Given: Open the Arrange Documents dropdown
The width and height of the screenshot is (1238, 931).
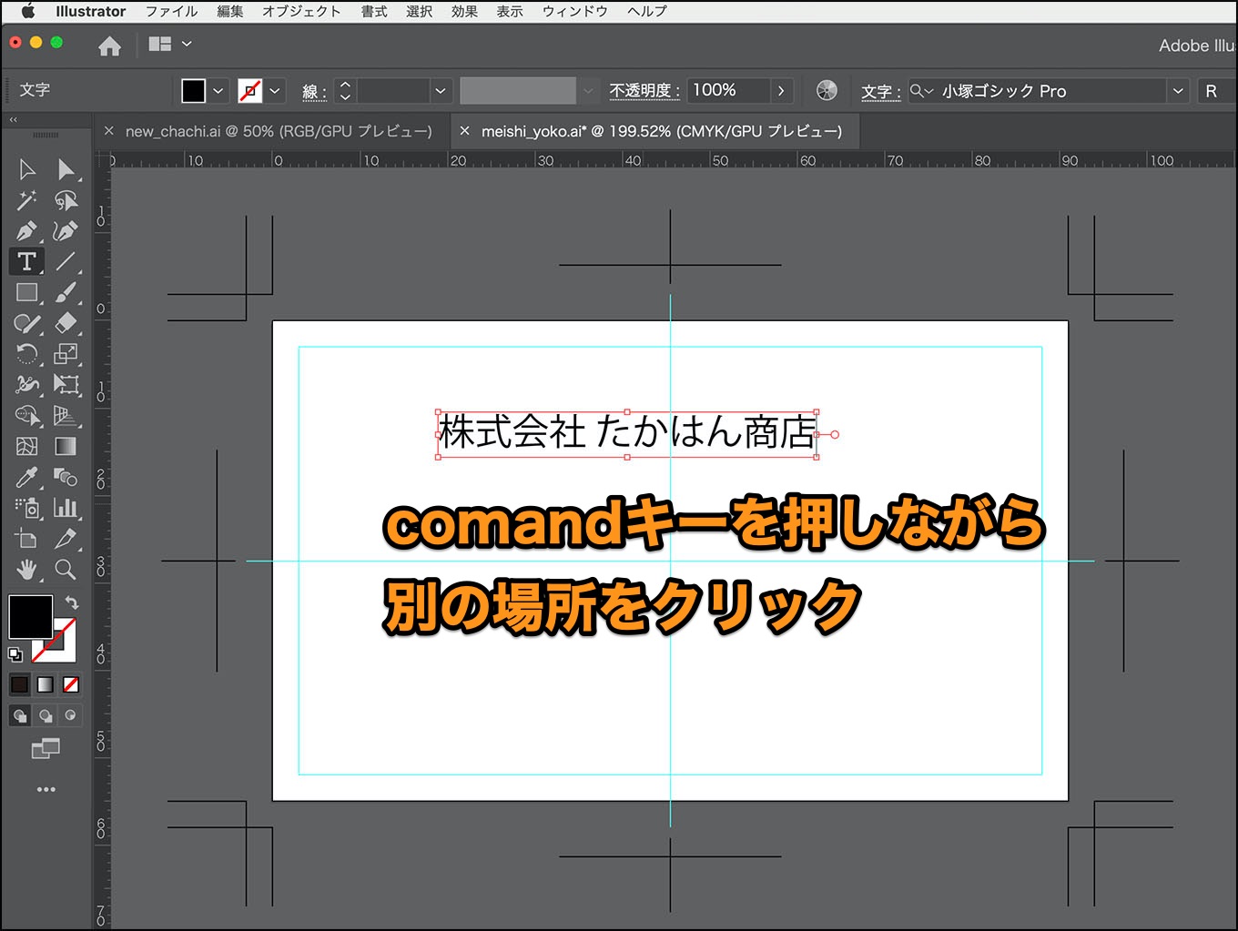Looking at the screenshot, I should [170, 44].
